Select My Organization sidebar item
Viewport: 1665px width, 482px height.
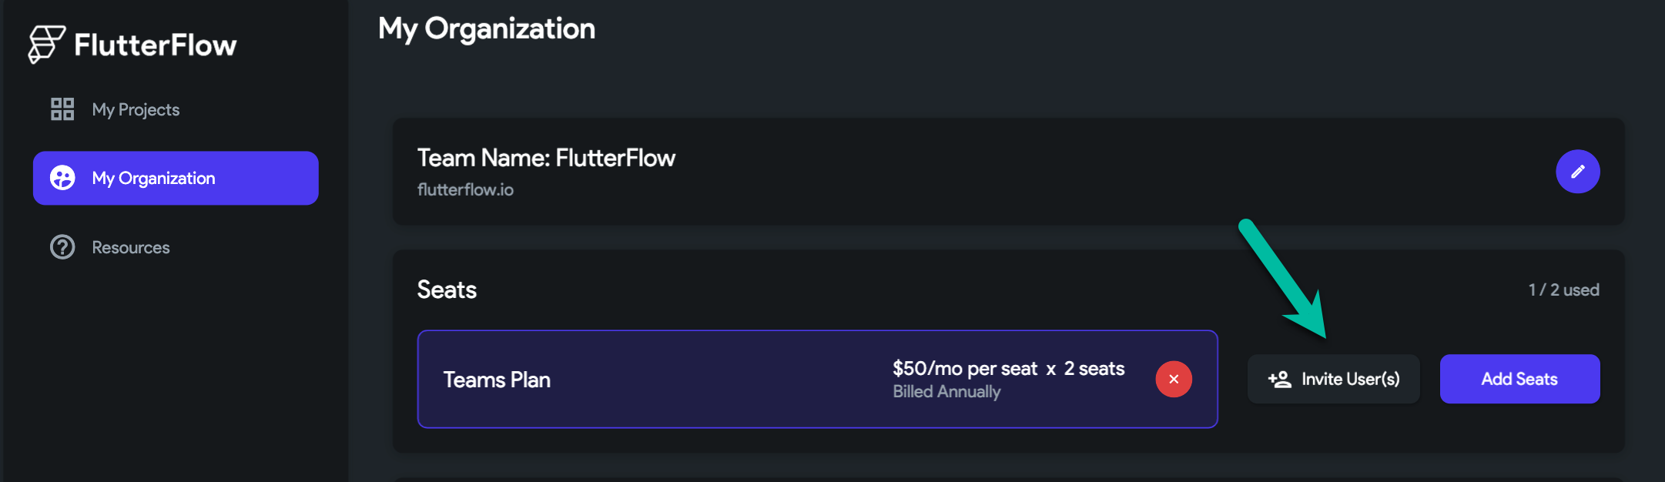click(176, 178)
